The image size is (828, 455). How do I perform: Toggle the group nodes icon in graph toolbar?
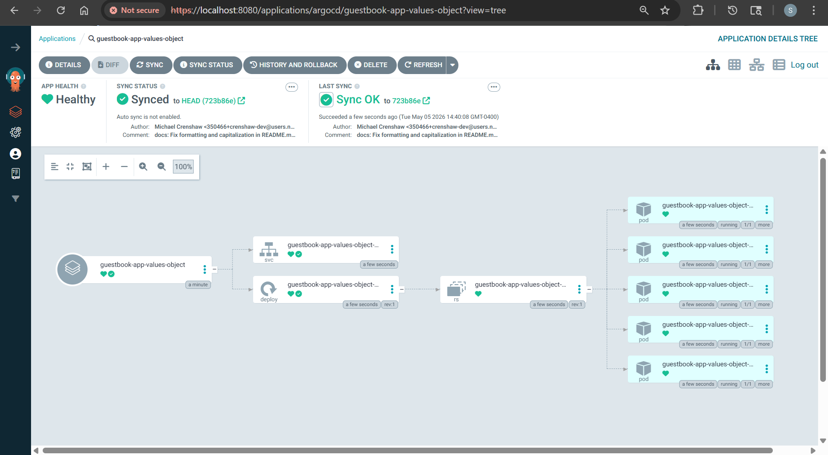[x=87, y=167]
